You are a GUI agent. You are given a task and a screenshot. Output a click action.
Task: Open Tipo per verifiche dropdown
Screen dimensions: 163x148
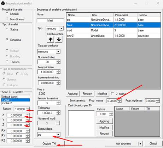(58, 51)
